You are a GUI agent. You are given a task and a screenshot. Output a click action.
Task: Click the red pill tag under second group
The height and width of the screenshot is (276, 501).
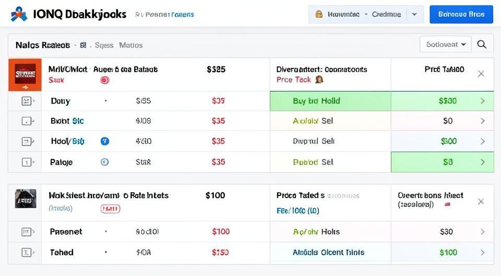[110, 209]
